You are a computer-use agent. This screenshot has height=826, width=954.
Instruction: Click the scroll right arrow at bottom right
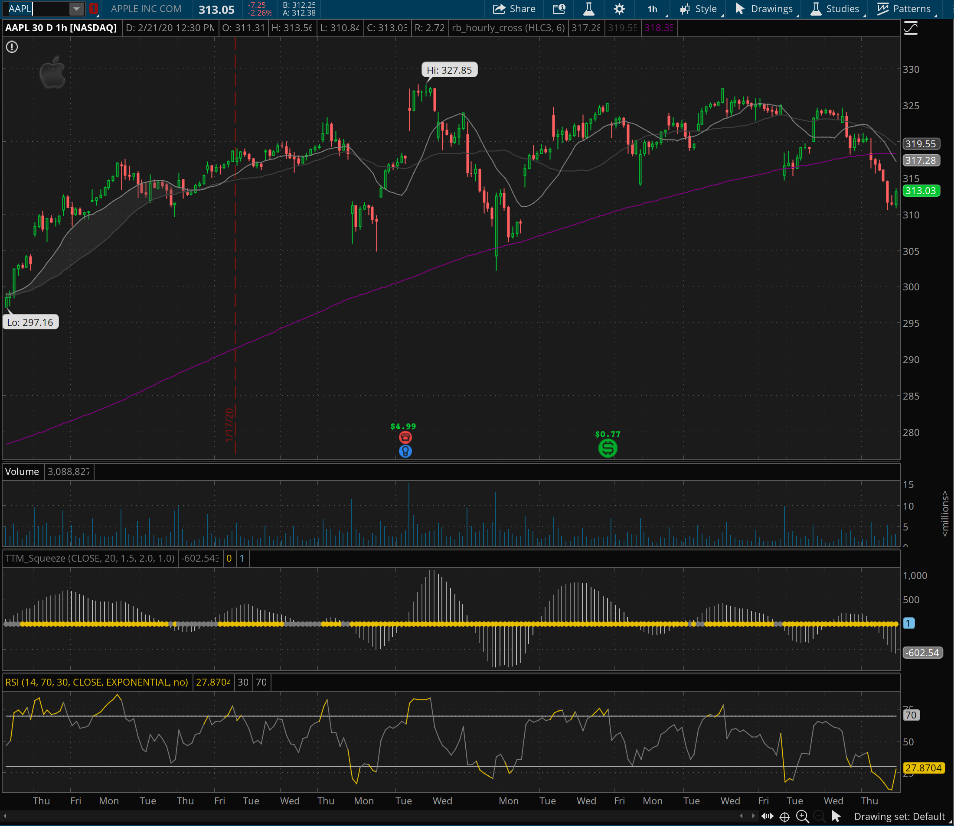[753, 816]
